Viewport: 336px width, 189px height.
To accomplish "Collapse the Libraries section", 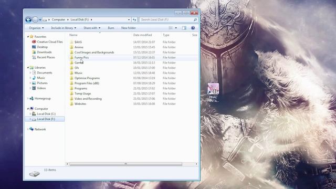I will (x=28, y=68).
